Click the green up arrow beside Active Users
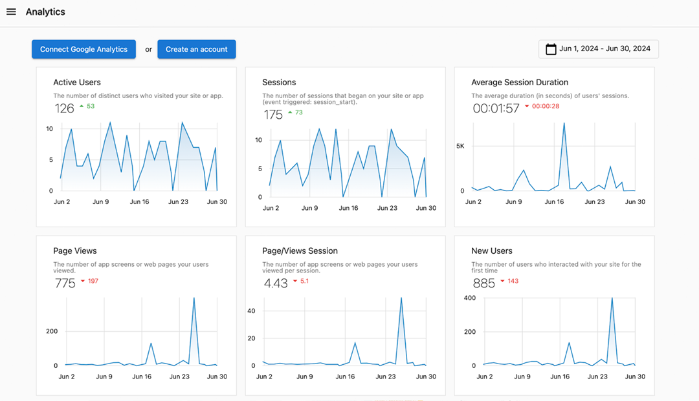 (82, 106)
